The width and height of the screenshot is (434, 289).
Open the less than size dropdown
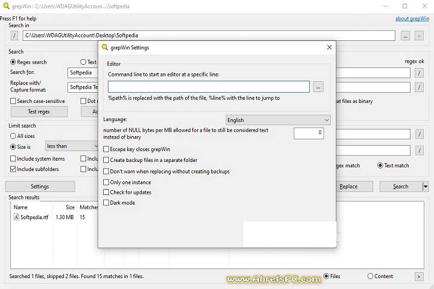[x=71, y=146]
